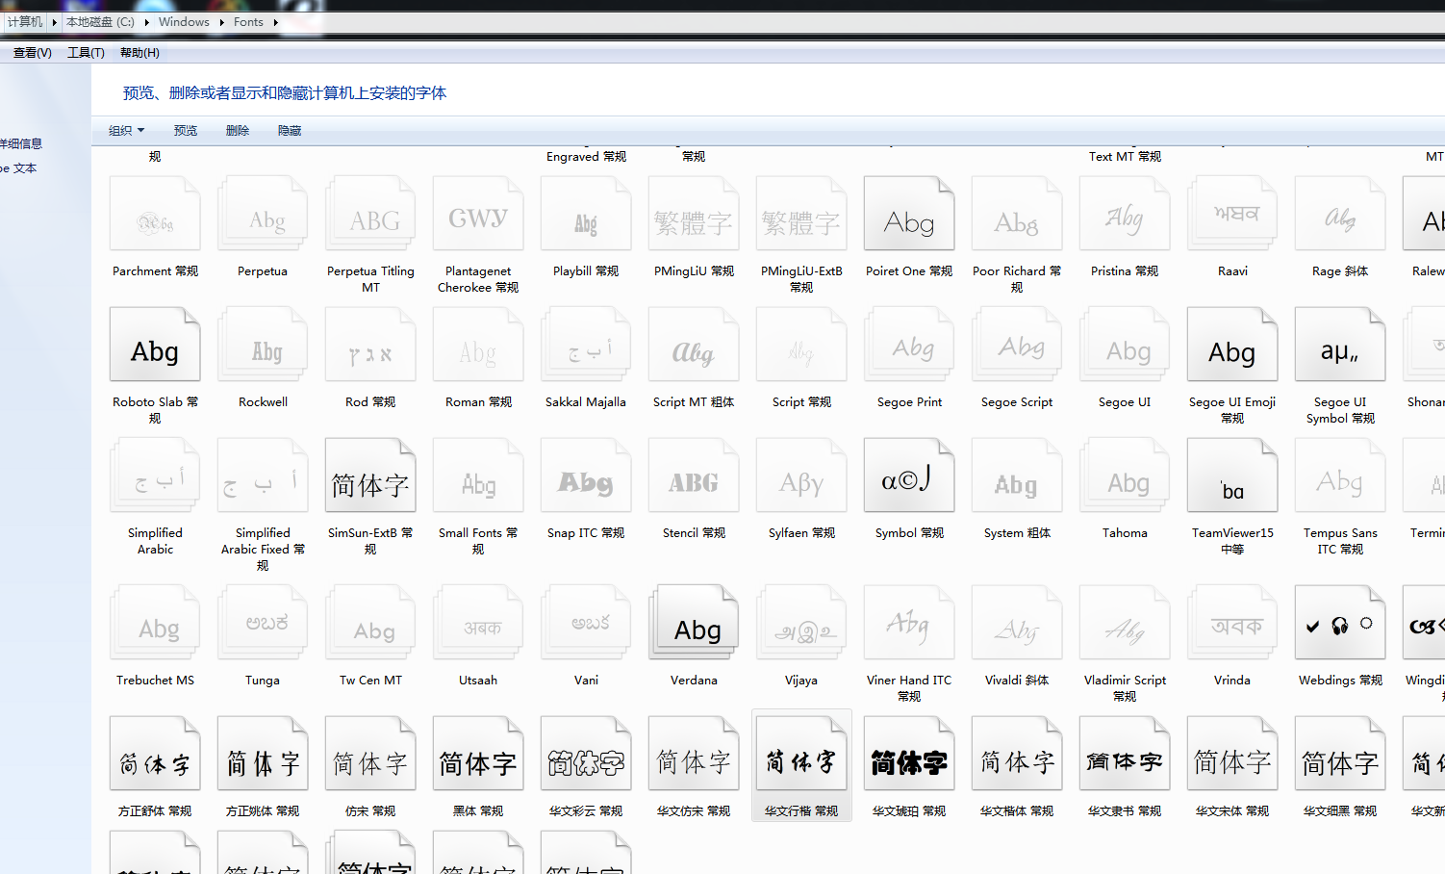The width and height of the screenshot is (1445, 874).
Task: Choose the Stencil font icon
Action: [x=694, y=476]
